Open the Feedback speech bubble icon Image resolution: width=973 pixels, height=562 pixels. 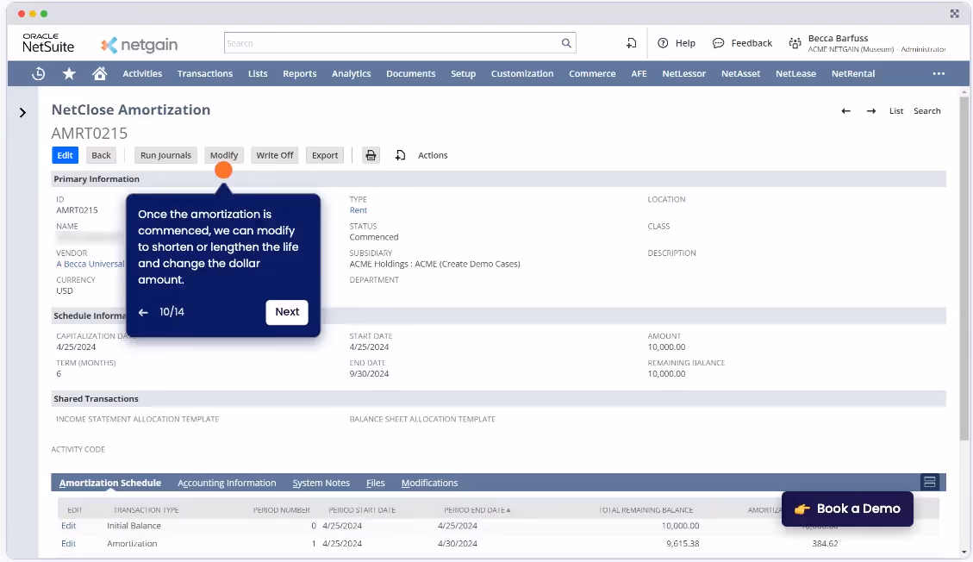[x=718, y=42]
